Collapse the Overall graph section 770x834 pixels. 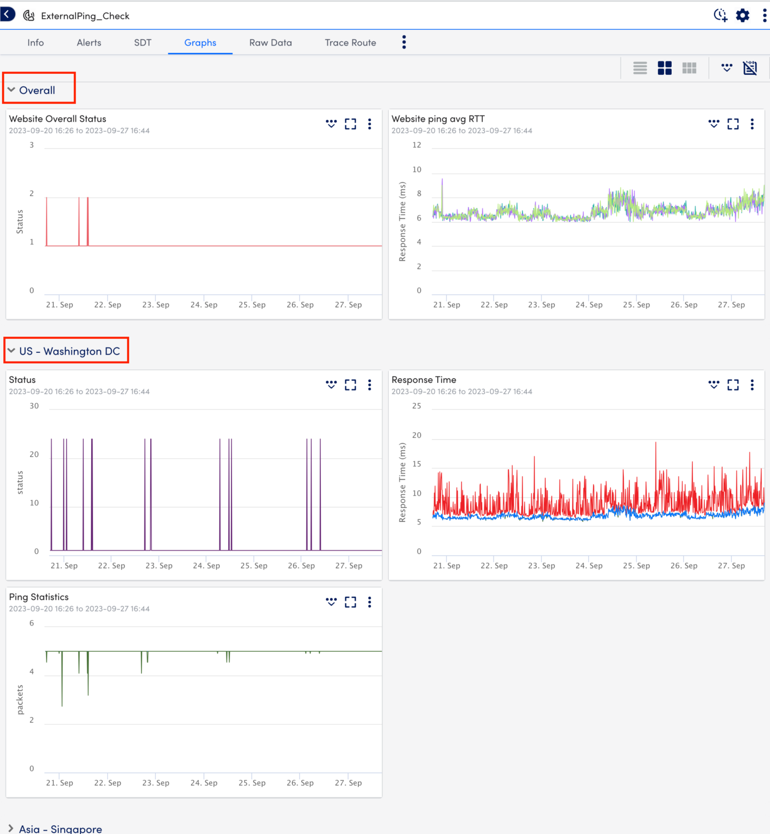[x=11, y=90]
